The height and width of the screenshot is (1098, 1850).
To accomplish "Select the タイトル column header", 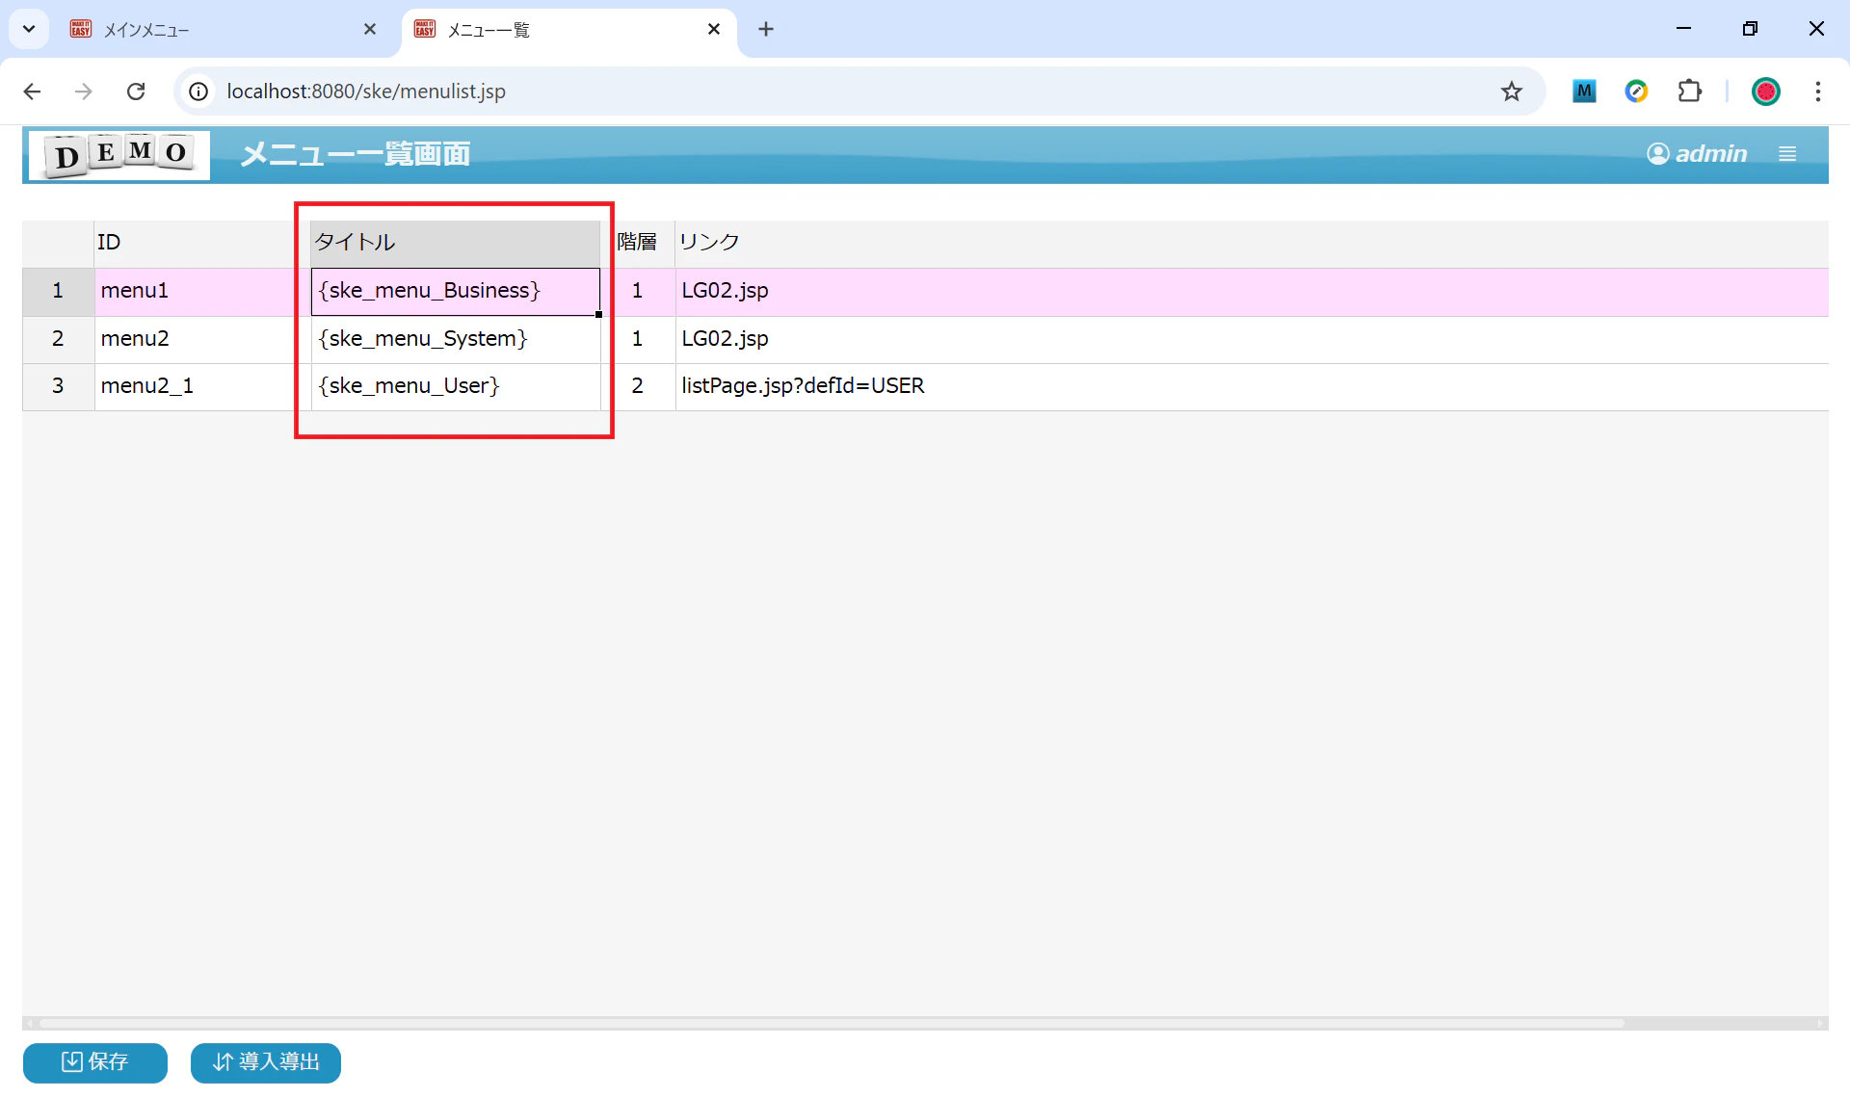I will 455,243.
